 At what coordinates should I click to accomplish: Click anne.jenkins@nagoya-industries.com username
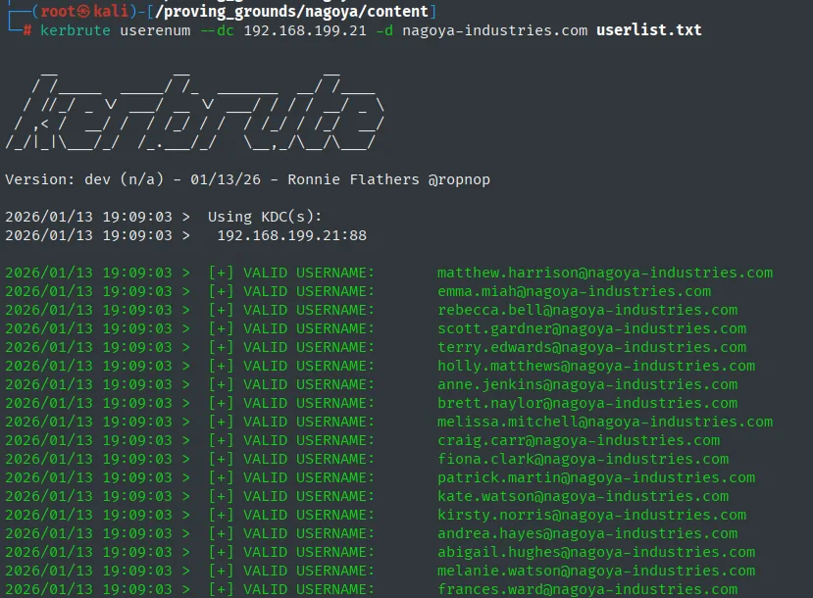587,384
